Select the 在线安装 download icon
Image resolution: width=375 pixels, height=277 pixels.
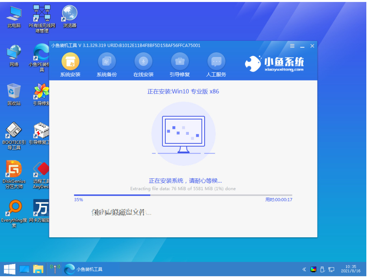(x=143, y=61)
